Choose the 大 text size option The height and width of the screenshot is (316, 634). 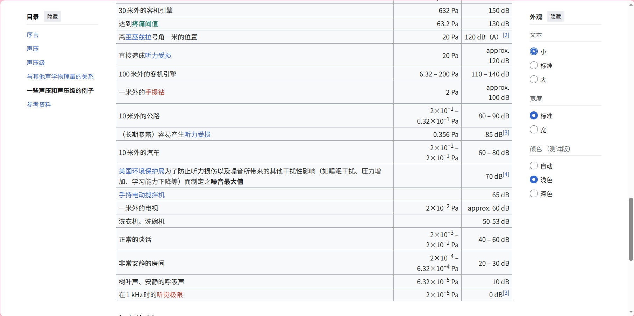pyautogui.click(x=534, y=80)
